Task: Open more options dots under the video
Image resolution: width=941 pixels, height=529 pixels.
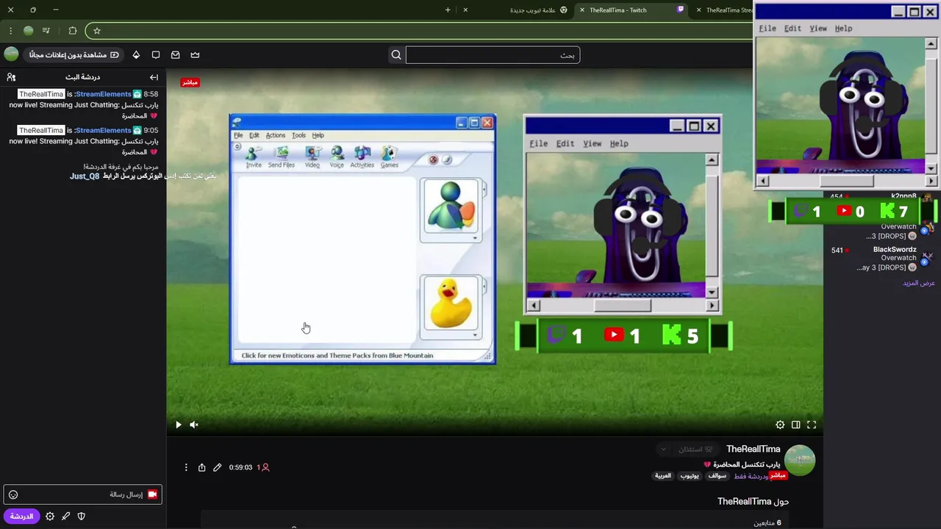Action: 186,467
